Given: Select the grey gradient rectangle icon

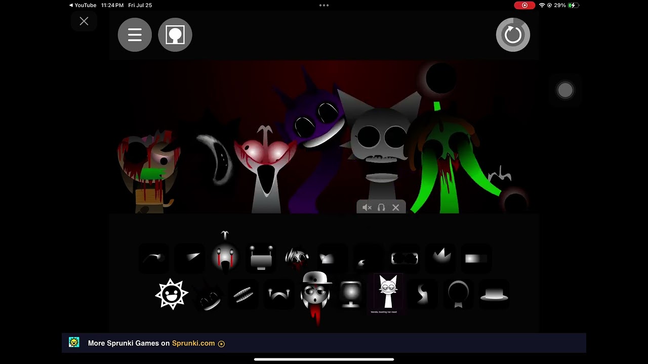Looking at the screenshot, I should 476,258.
